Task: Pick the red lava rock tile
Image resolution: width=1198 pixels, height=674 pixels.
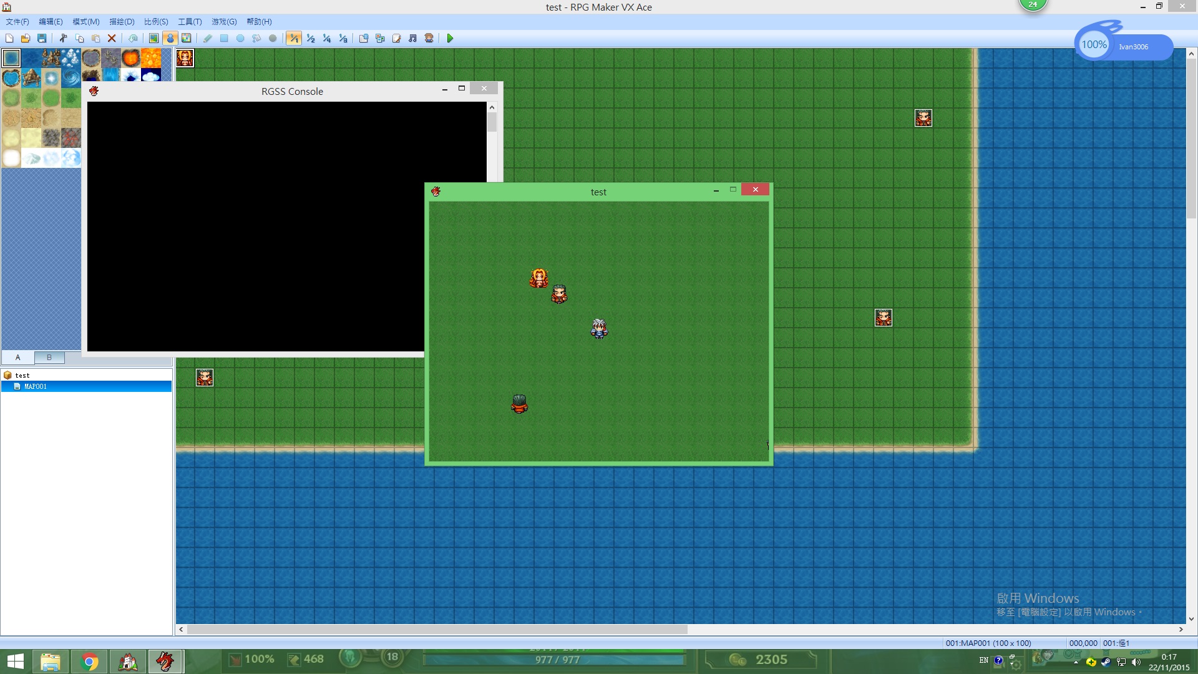Action: [71, 139]
